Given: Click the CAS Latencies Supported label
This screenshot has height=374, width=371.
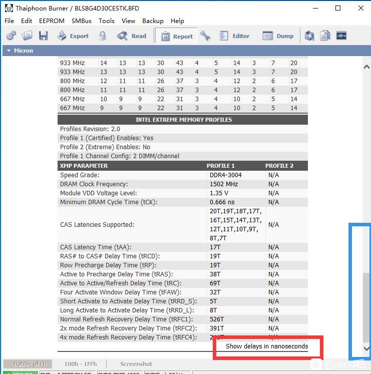Looking at the screenshot, I should (97, 225).
